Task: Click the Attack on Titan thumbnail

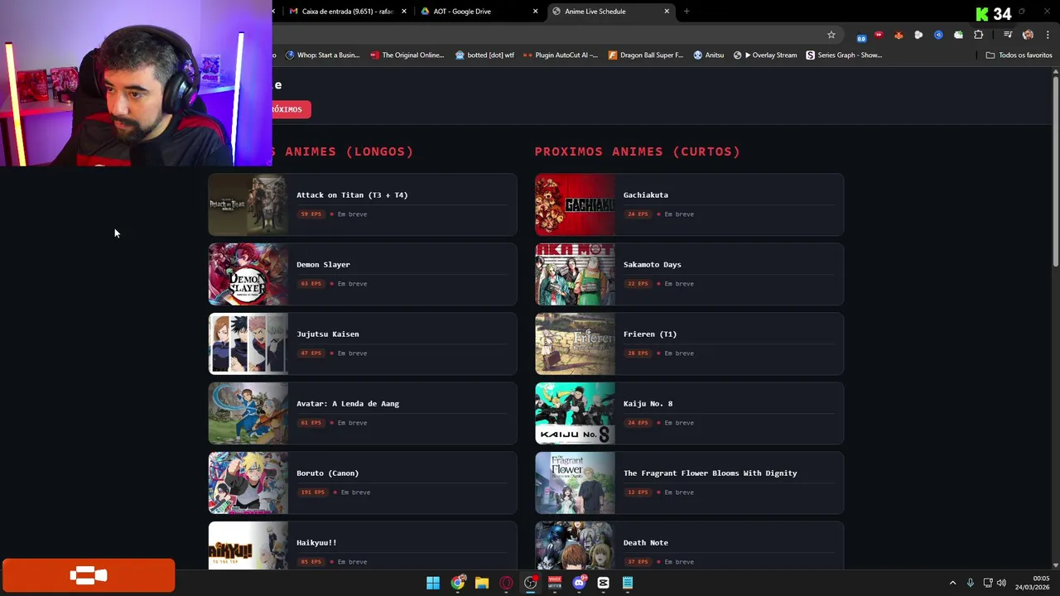Action: 248,204
